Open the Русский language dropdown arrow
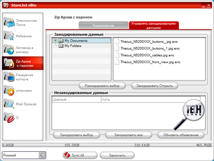This screenshot has height=161, width=214. (x=42, y=155)
